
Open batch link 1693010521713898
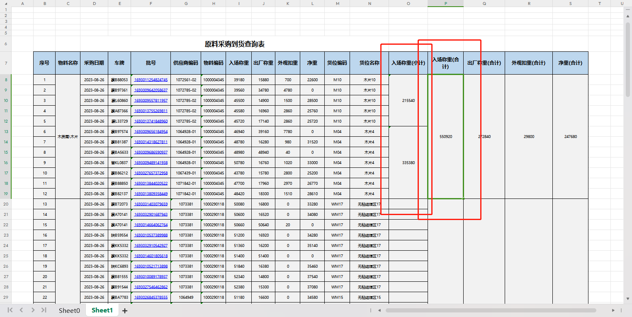point(151,266)
